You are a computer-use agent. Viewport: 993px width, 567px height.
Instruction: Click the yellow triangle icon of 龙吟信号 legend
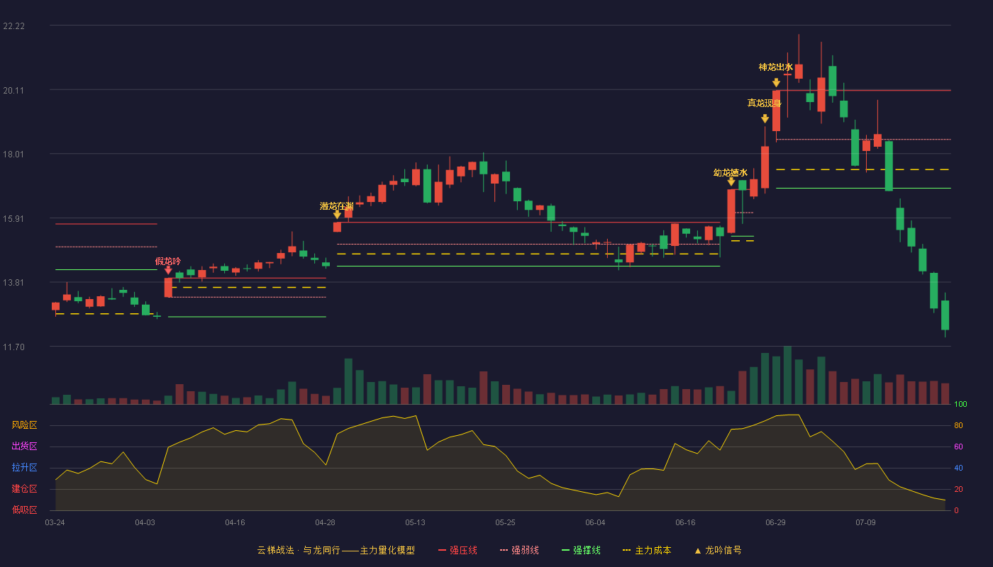[697, 551]
